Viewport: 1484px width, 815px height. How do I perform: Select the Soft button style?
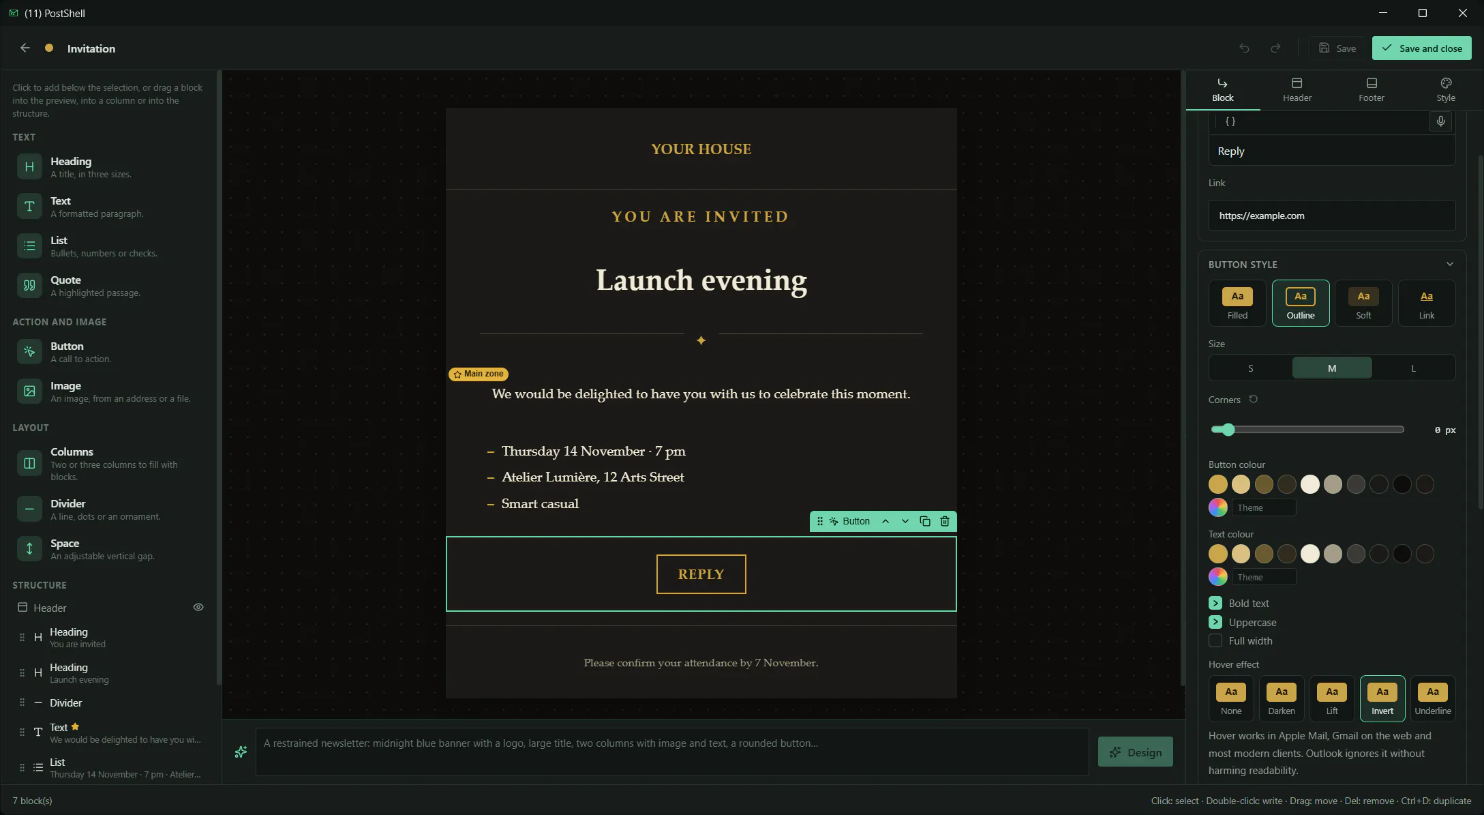coord(1363,303)
